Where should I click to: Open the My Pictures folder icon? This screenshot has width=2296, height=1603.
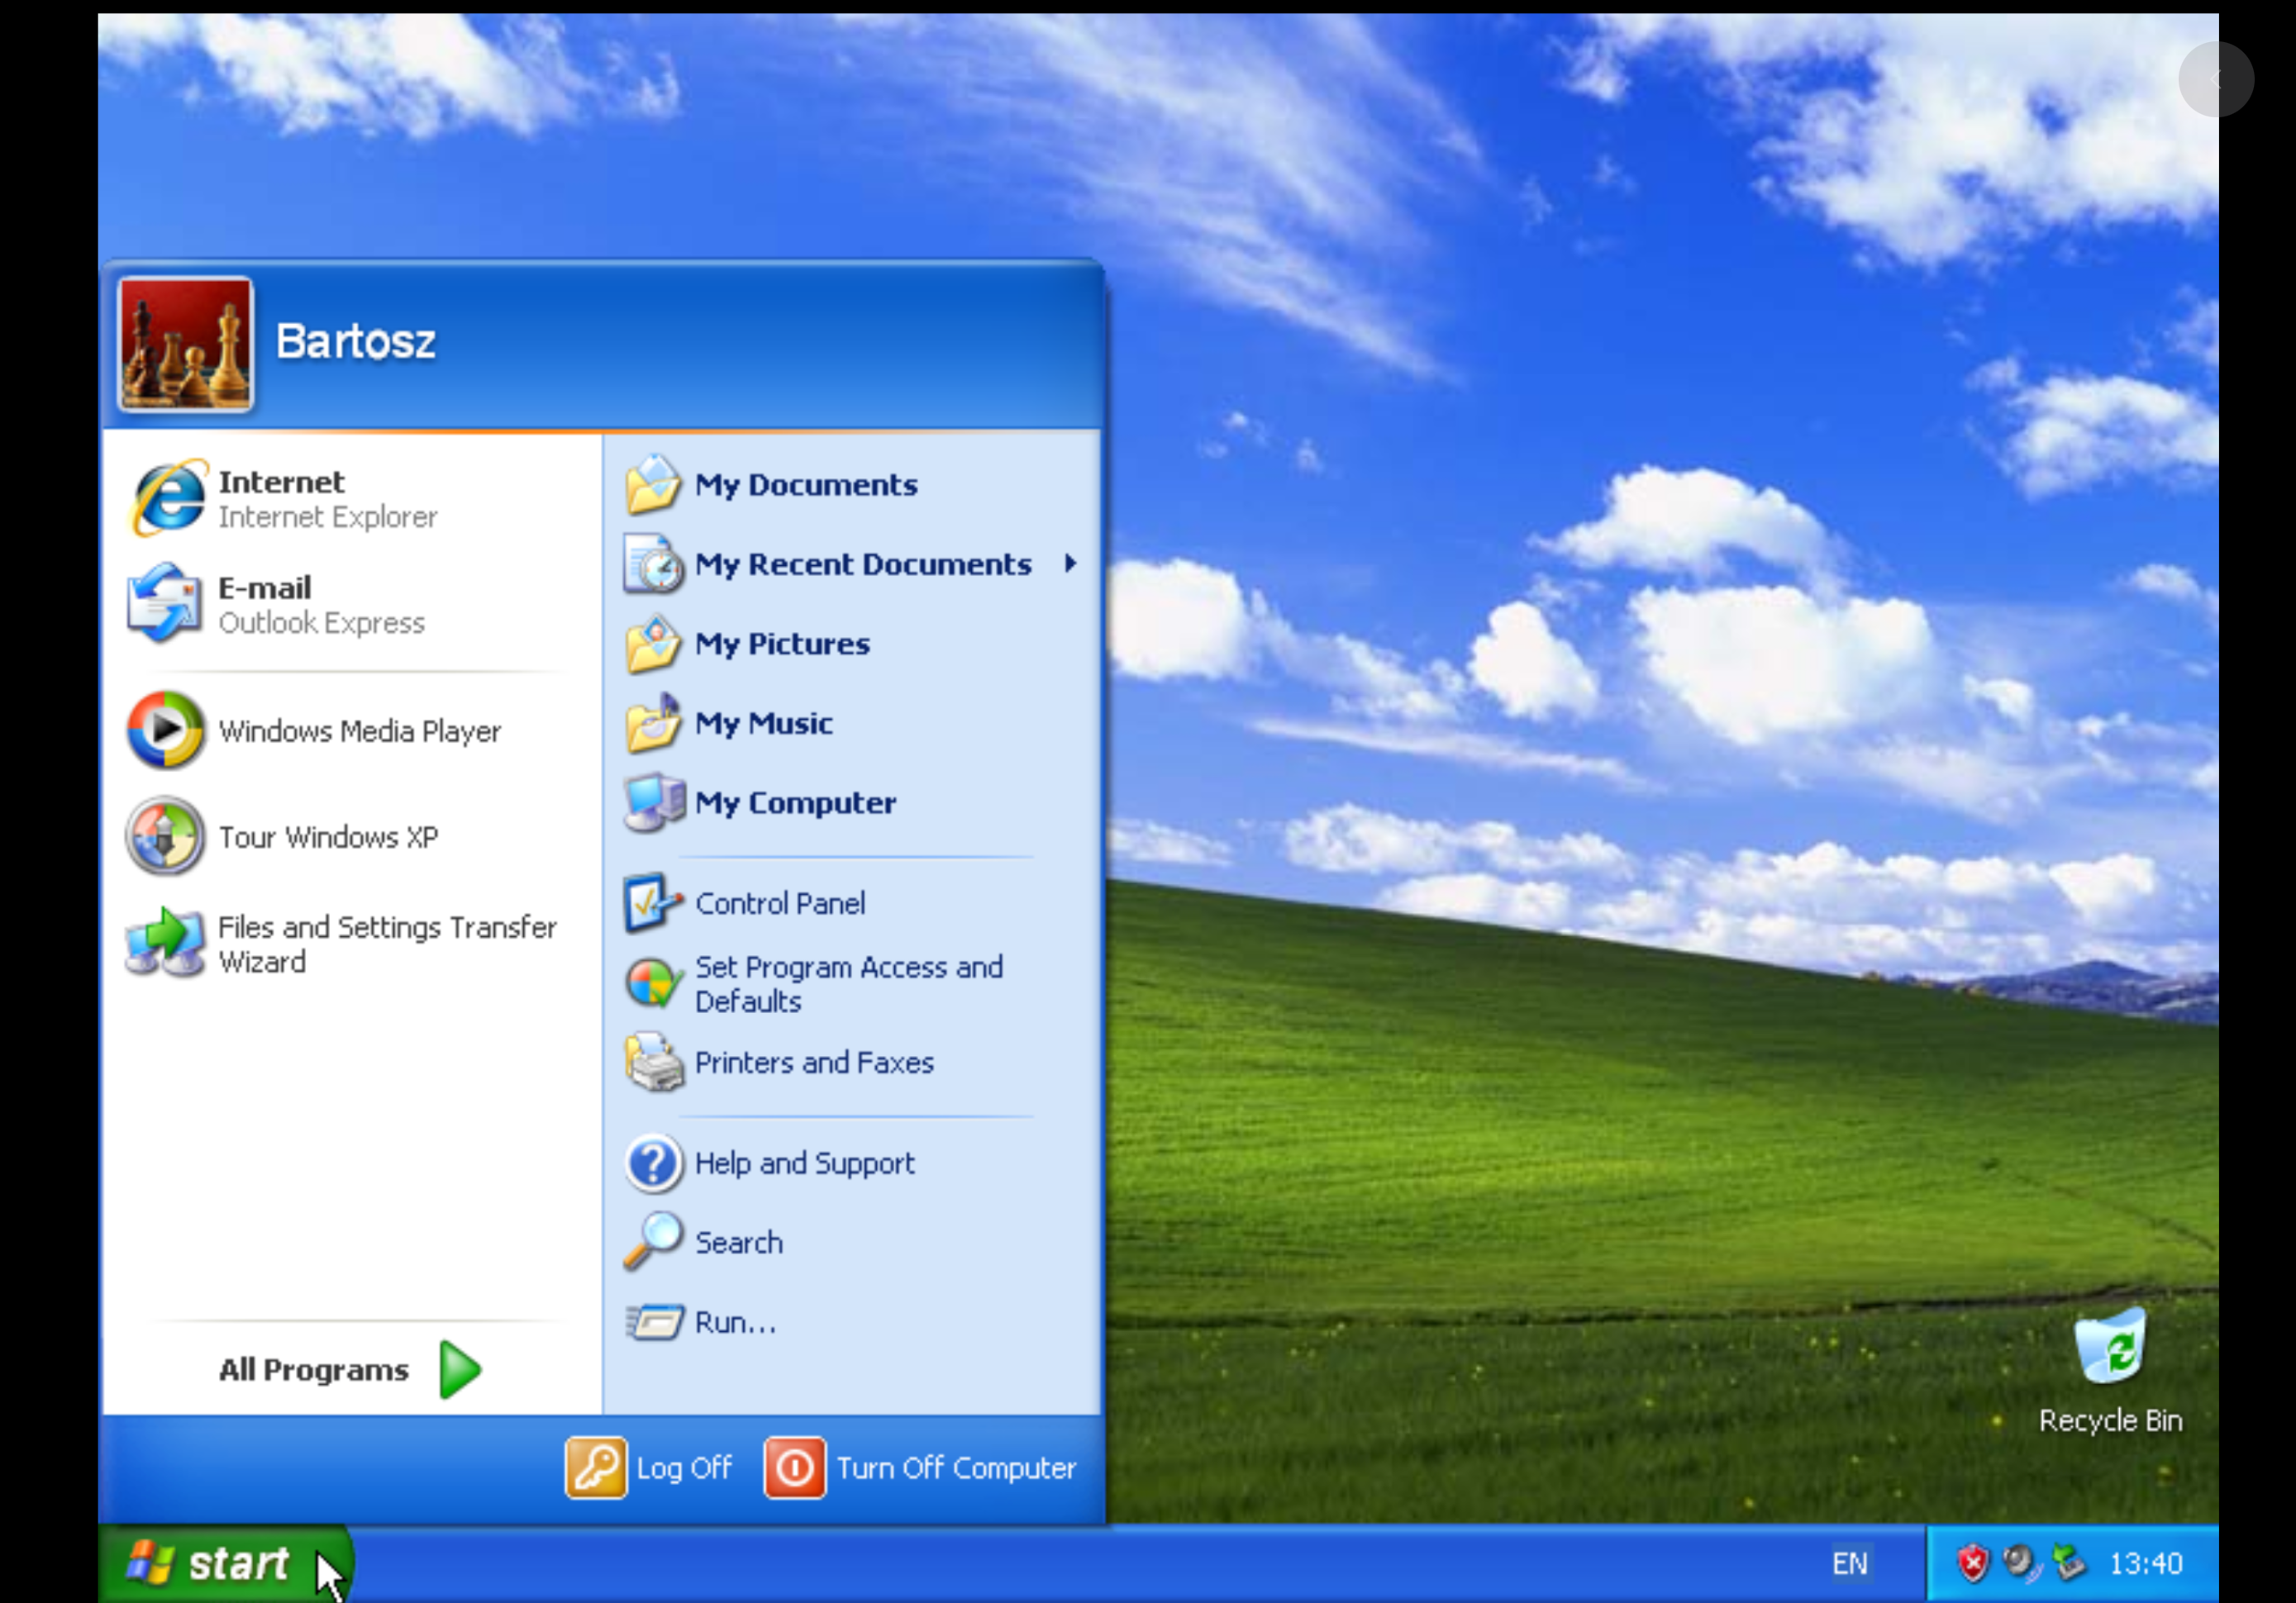click(x=653, y=644)
